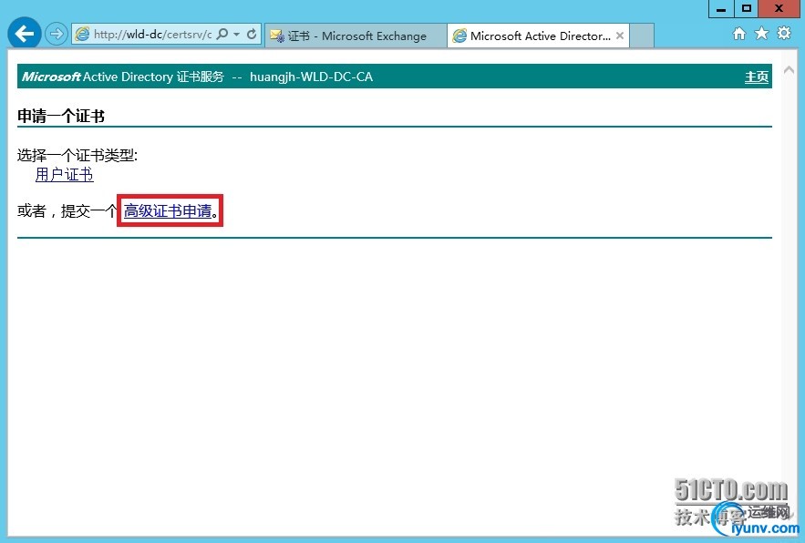Viewport: 805px width, 543px height.
Task: Go back using the browser Back arrow
Action: coord(24,34)
